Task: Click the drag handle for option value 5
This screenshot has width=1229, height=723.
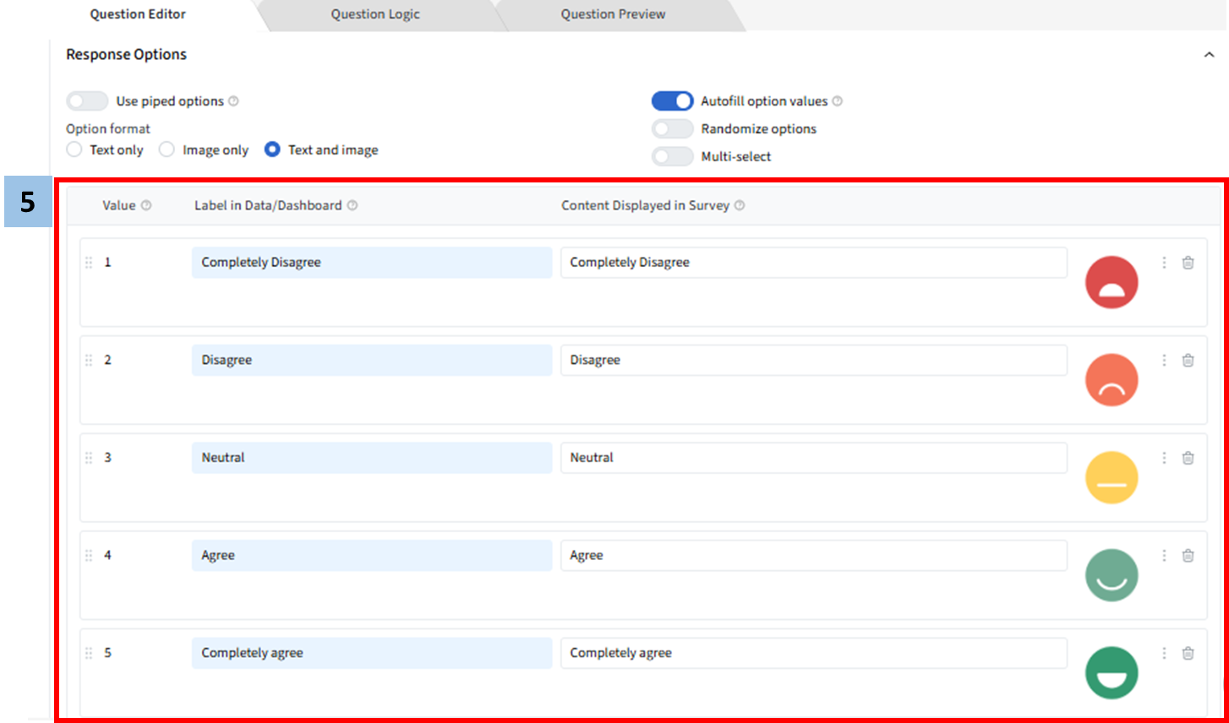Action: pyautogui.click(x=89, y=653)
